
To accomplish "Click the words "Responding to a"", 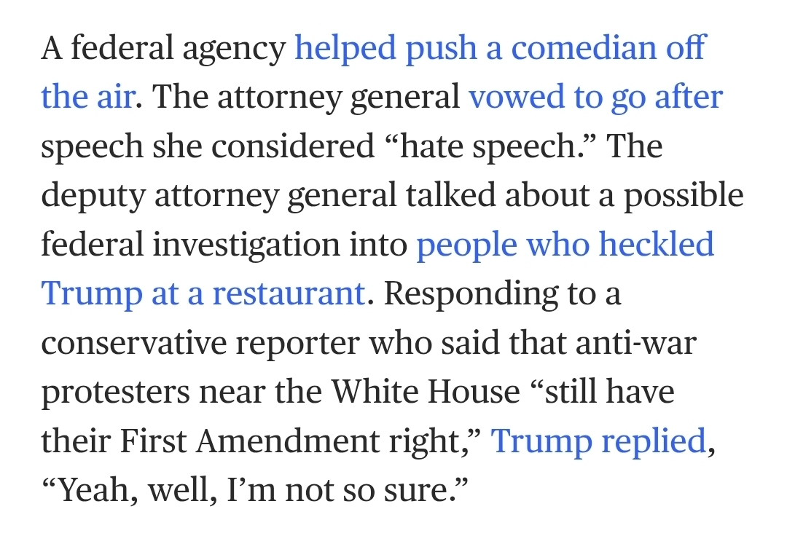I will 502,293.
